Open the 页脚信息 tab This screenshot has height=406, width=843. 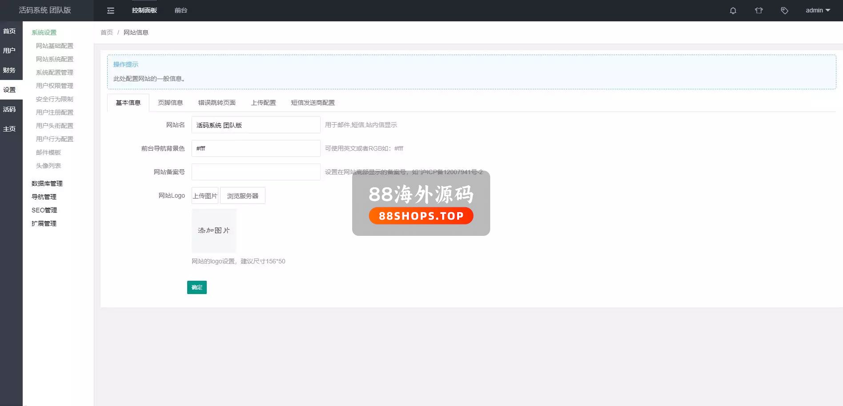170,103
